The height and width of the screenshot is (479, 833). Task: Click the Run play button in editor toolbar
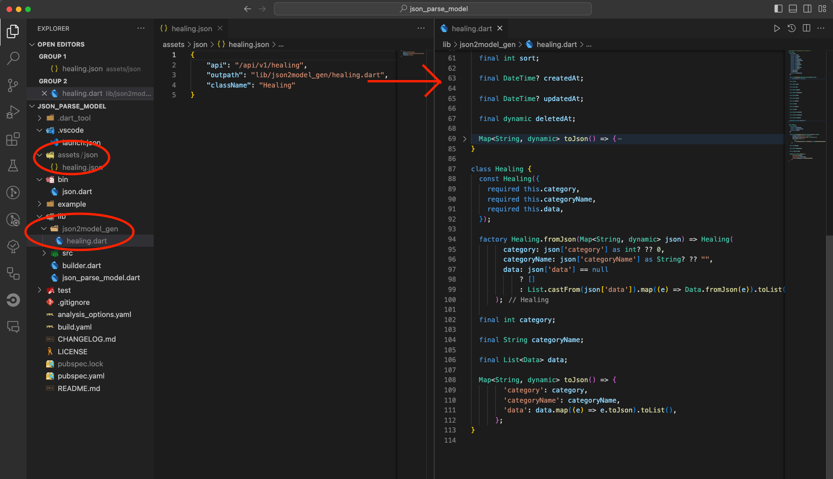click(x=777, y=28)
